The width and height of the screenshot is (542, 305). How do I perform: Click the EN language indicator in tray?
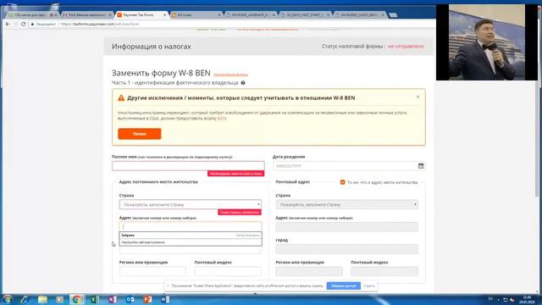click(490, 299)
